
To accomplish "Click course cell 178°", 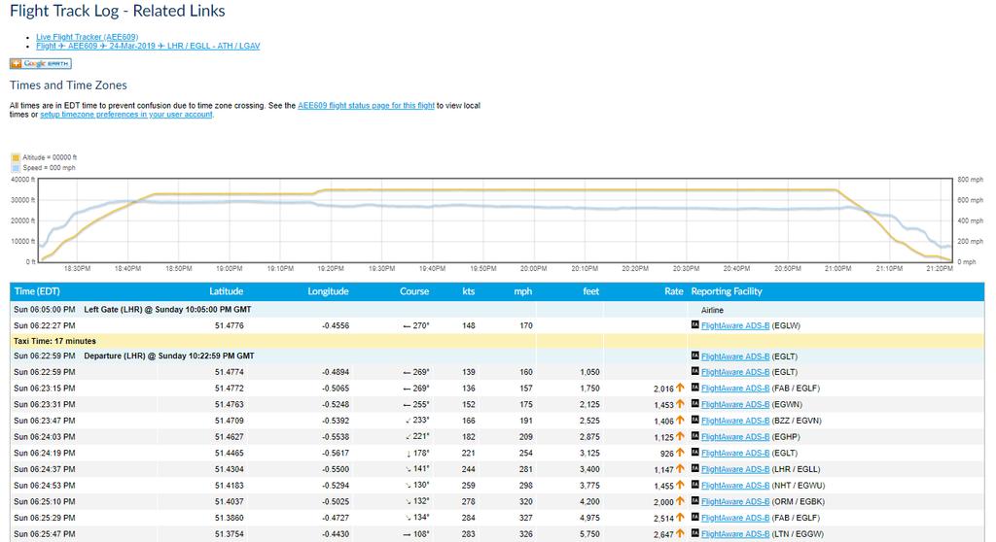I will click(418, 454).
